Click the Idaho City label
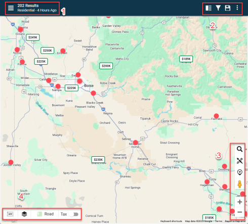 pyautogui.click(x=122, y=59)
